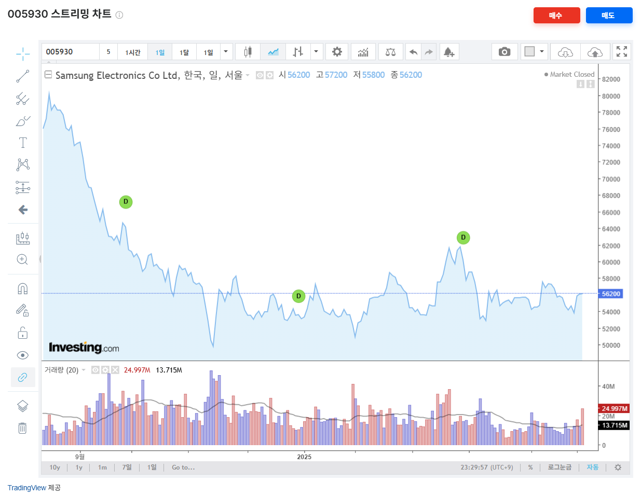Open the pitchfork drawing tool

pyautogui.click(x=22, y=99)
